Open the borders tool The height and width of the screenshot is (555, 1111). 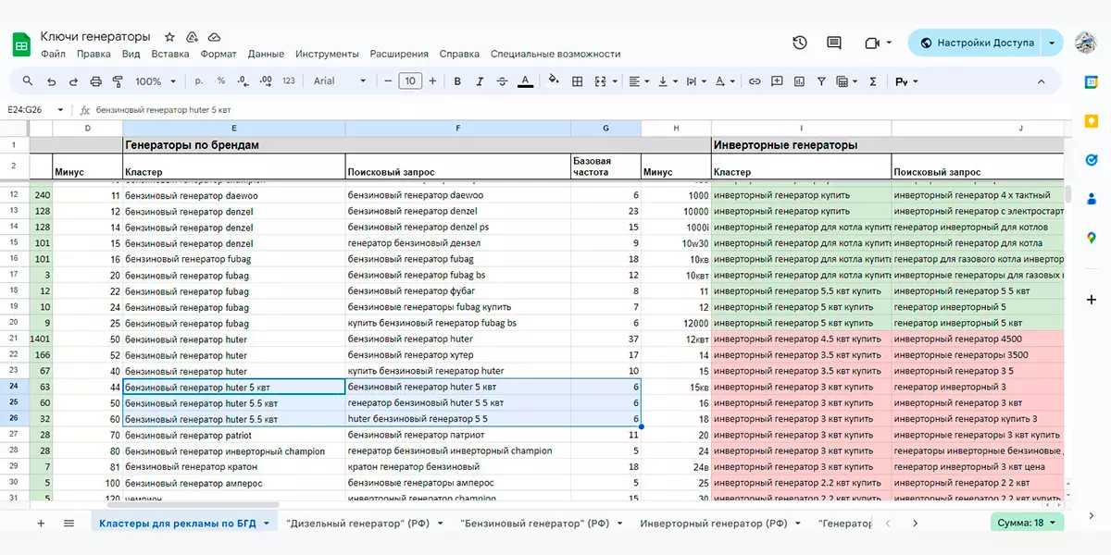click(x=577, y=81)
